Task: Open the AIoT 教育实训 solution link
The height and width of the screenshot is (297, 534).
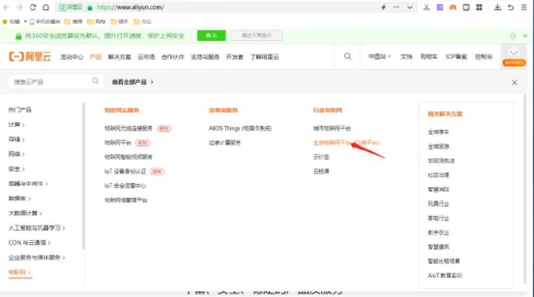Action: click(445, 275)
